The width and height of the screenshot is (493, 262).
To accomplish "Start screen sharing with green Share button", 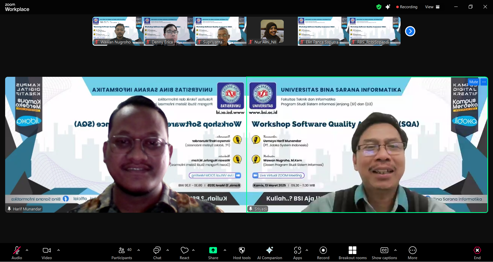I will 213,253.
